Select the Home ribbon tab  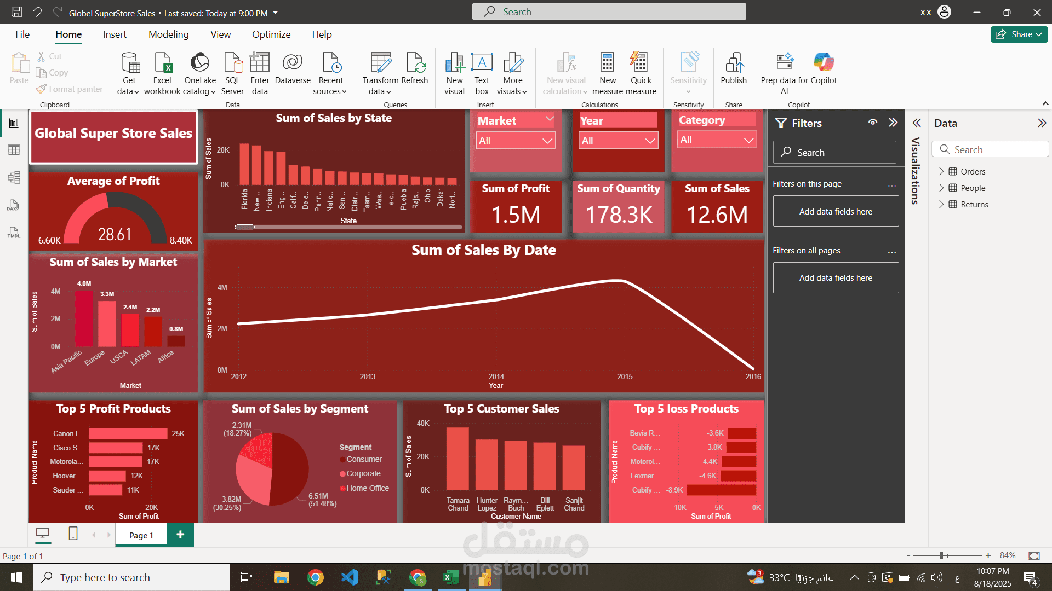point(68,34)
